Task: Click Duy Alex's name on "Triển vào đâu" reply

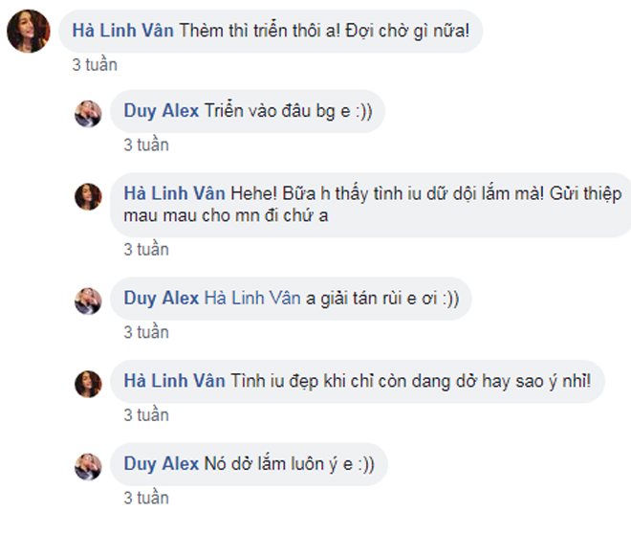Action: 162,111
